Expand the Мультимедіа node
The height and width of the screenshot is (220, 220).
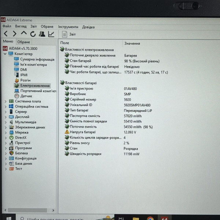[x=5, y=122]
